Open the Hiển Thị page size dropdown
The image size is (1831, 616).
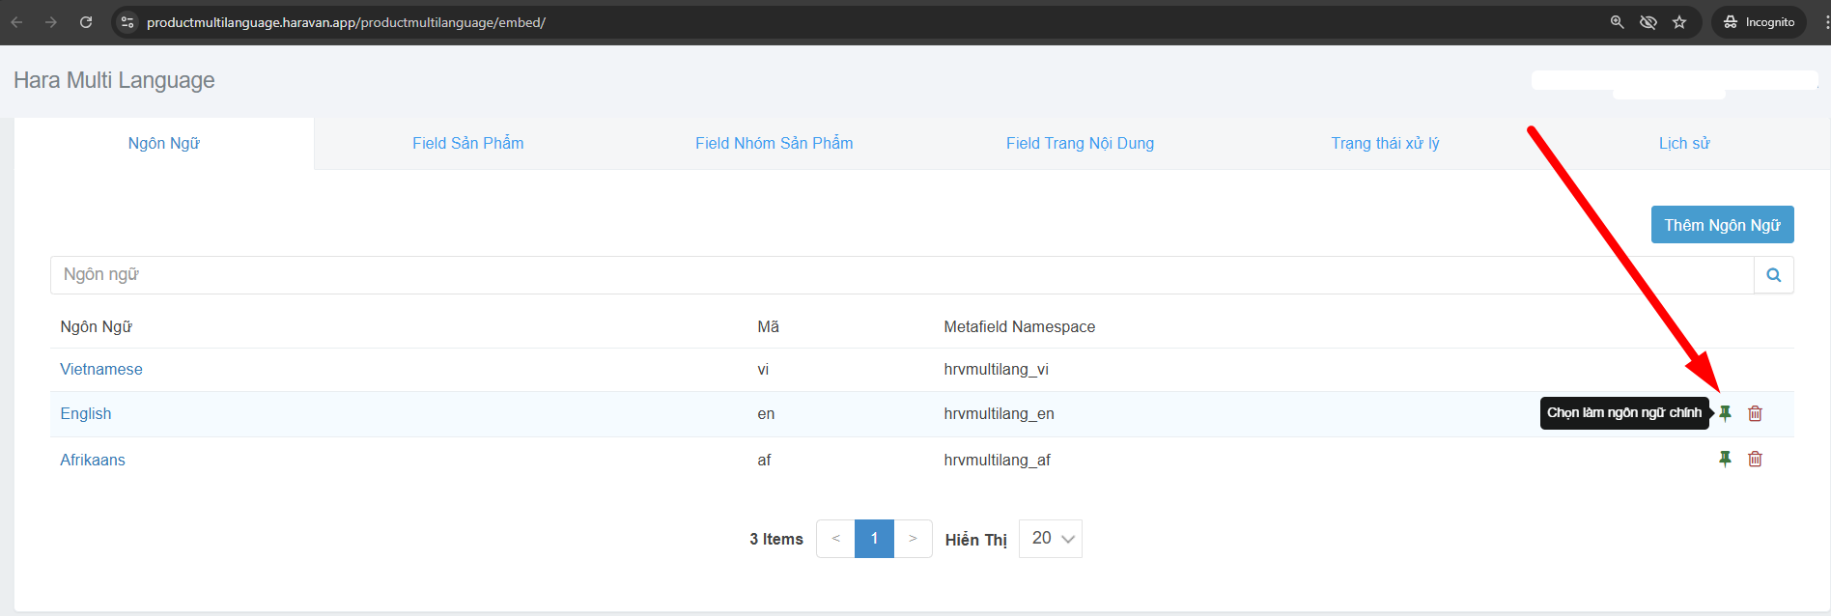pos(1050,539)
